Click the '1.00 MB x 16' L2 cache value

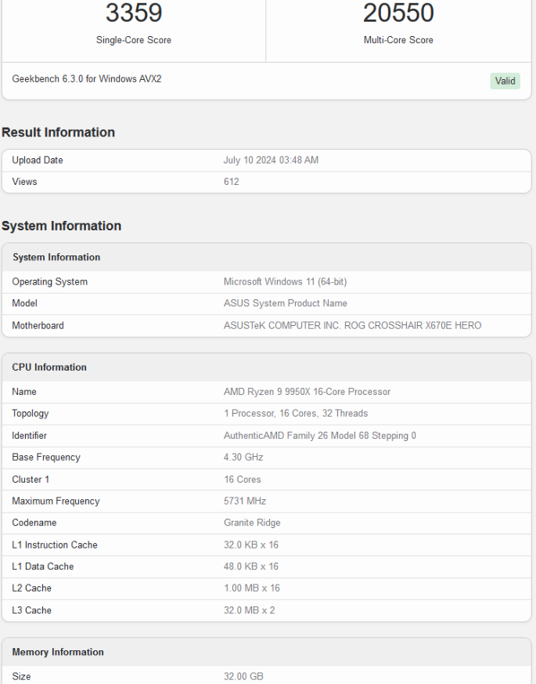tap(252, 588)
